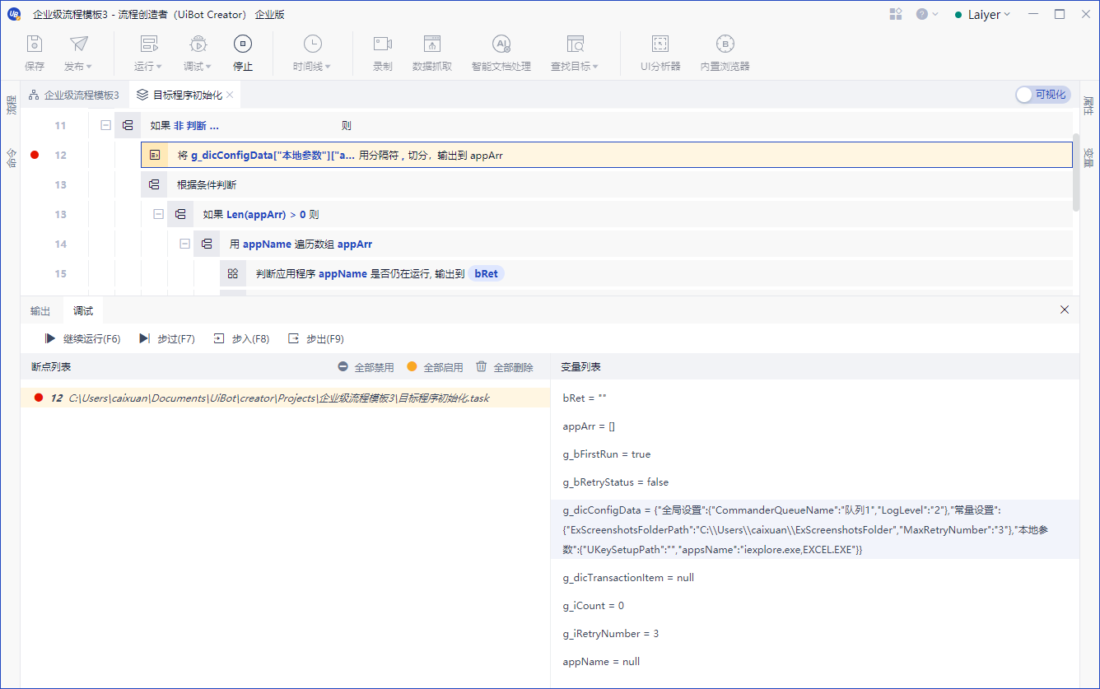Screen dimensions: 1100x689
Task: Close the 目标程序初始化 tab
Action: [231, 95]
